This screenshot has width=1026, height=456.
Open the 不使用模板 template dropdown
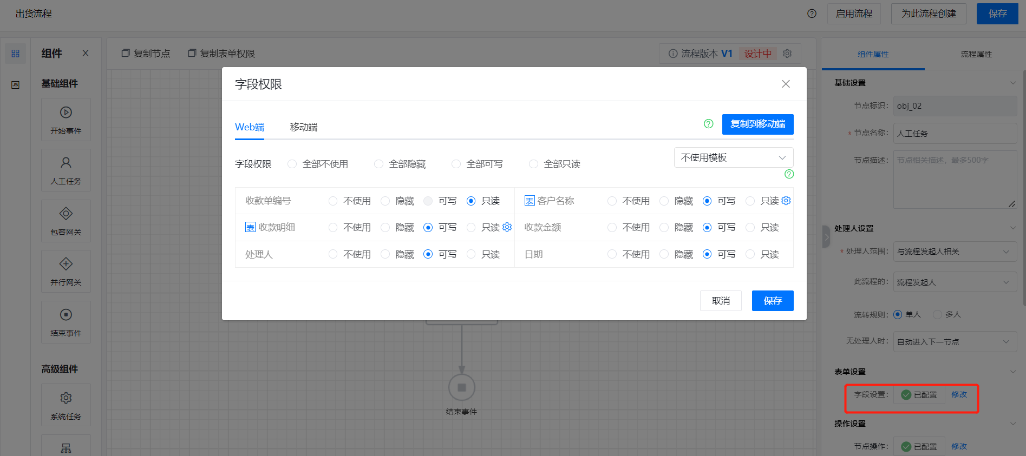pos(733,157)
